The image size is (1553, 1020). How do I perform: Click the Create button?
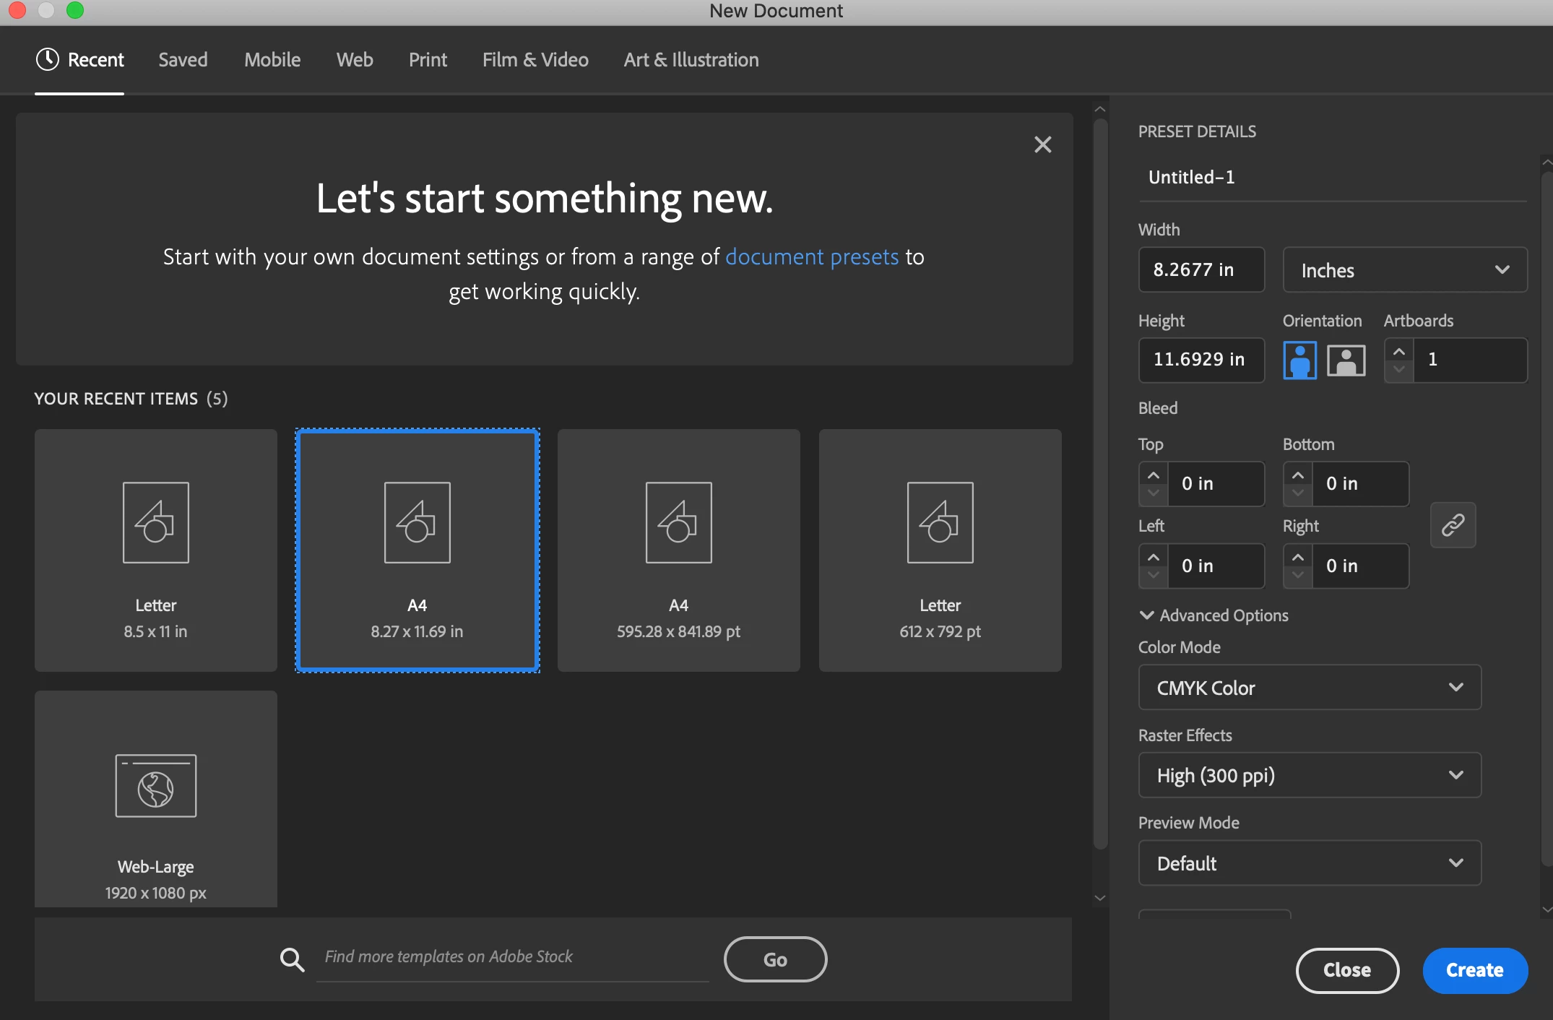(1474, 970)
